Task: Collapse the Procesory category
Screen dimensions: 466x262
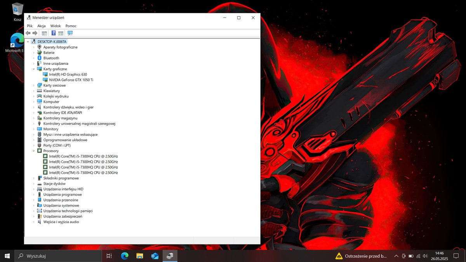Action: coord(34,151)
